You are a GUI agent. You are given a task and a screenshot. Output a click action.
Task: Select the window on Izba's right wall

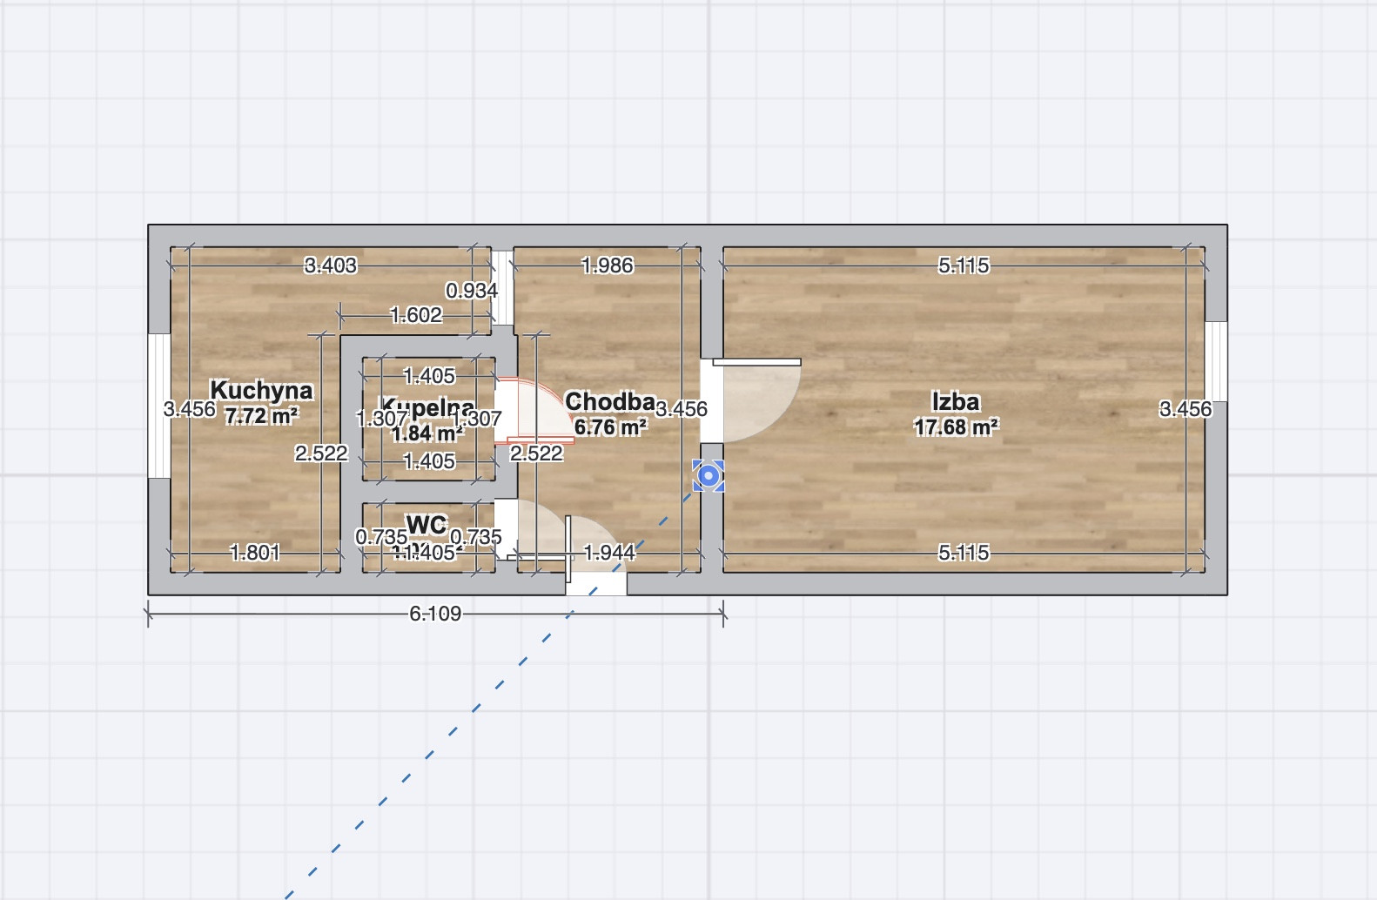point(1216,361)
